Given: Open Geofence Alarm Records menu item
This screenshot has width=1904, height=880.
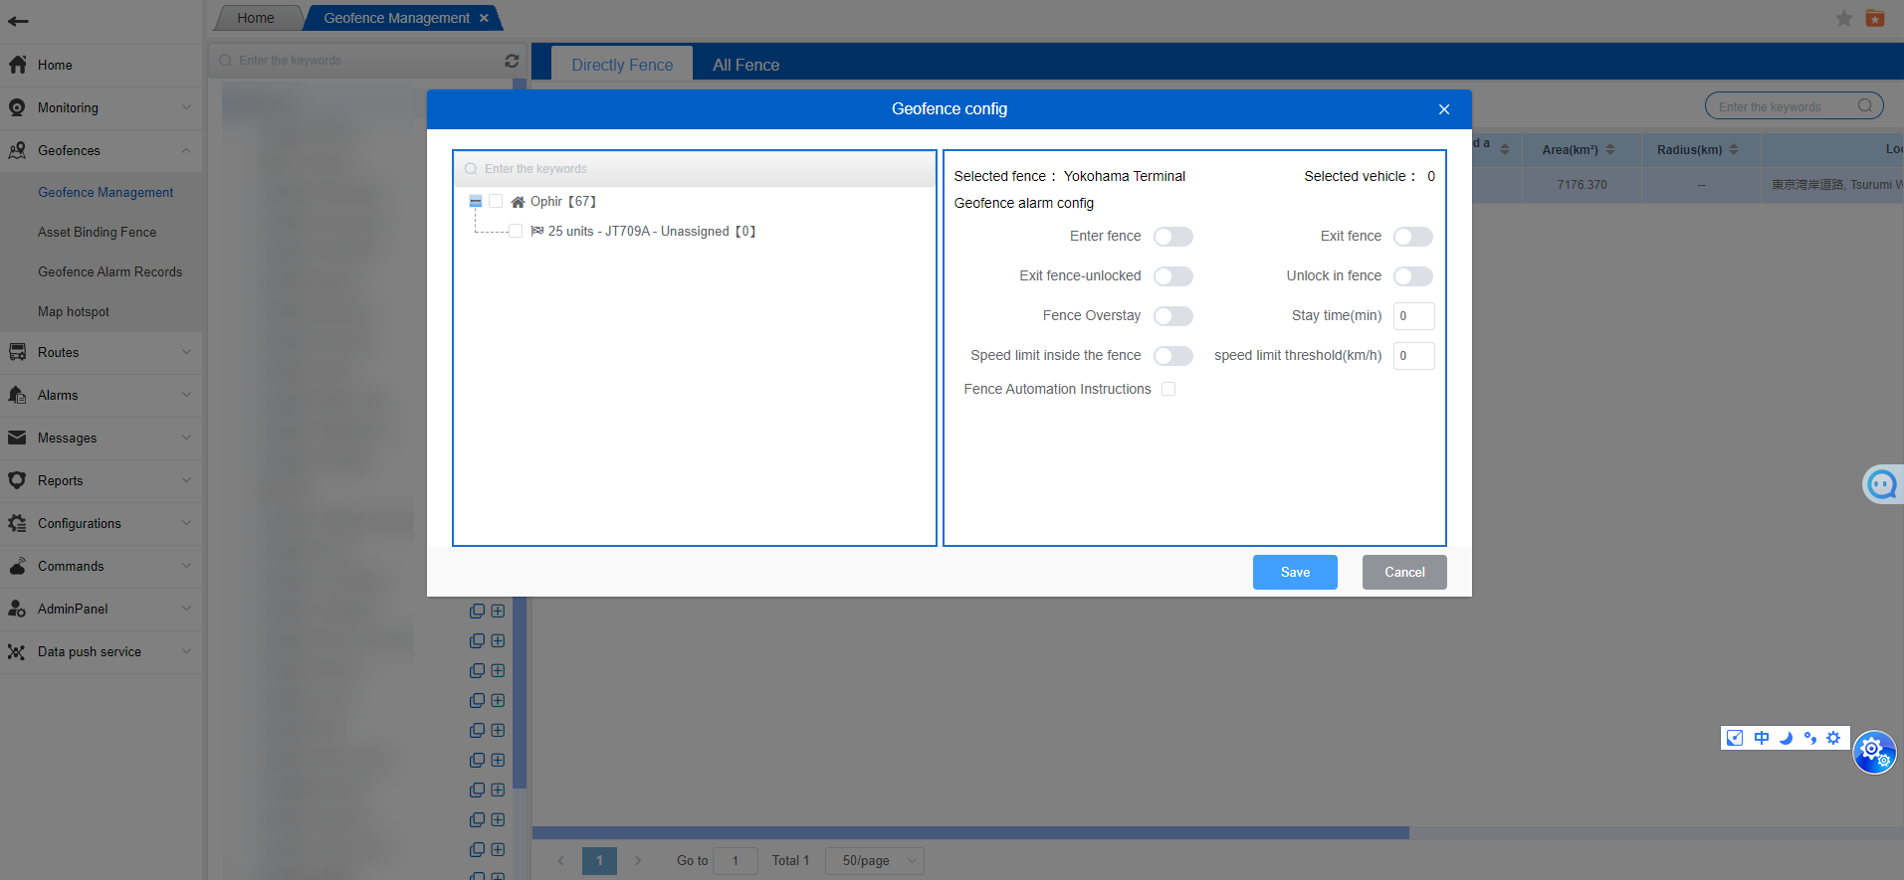Looking at the screenshot, I should point(109,271).
